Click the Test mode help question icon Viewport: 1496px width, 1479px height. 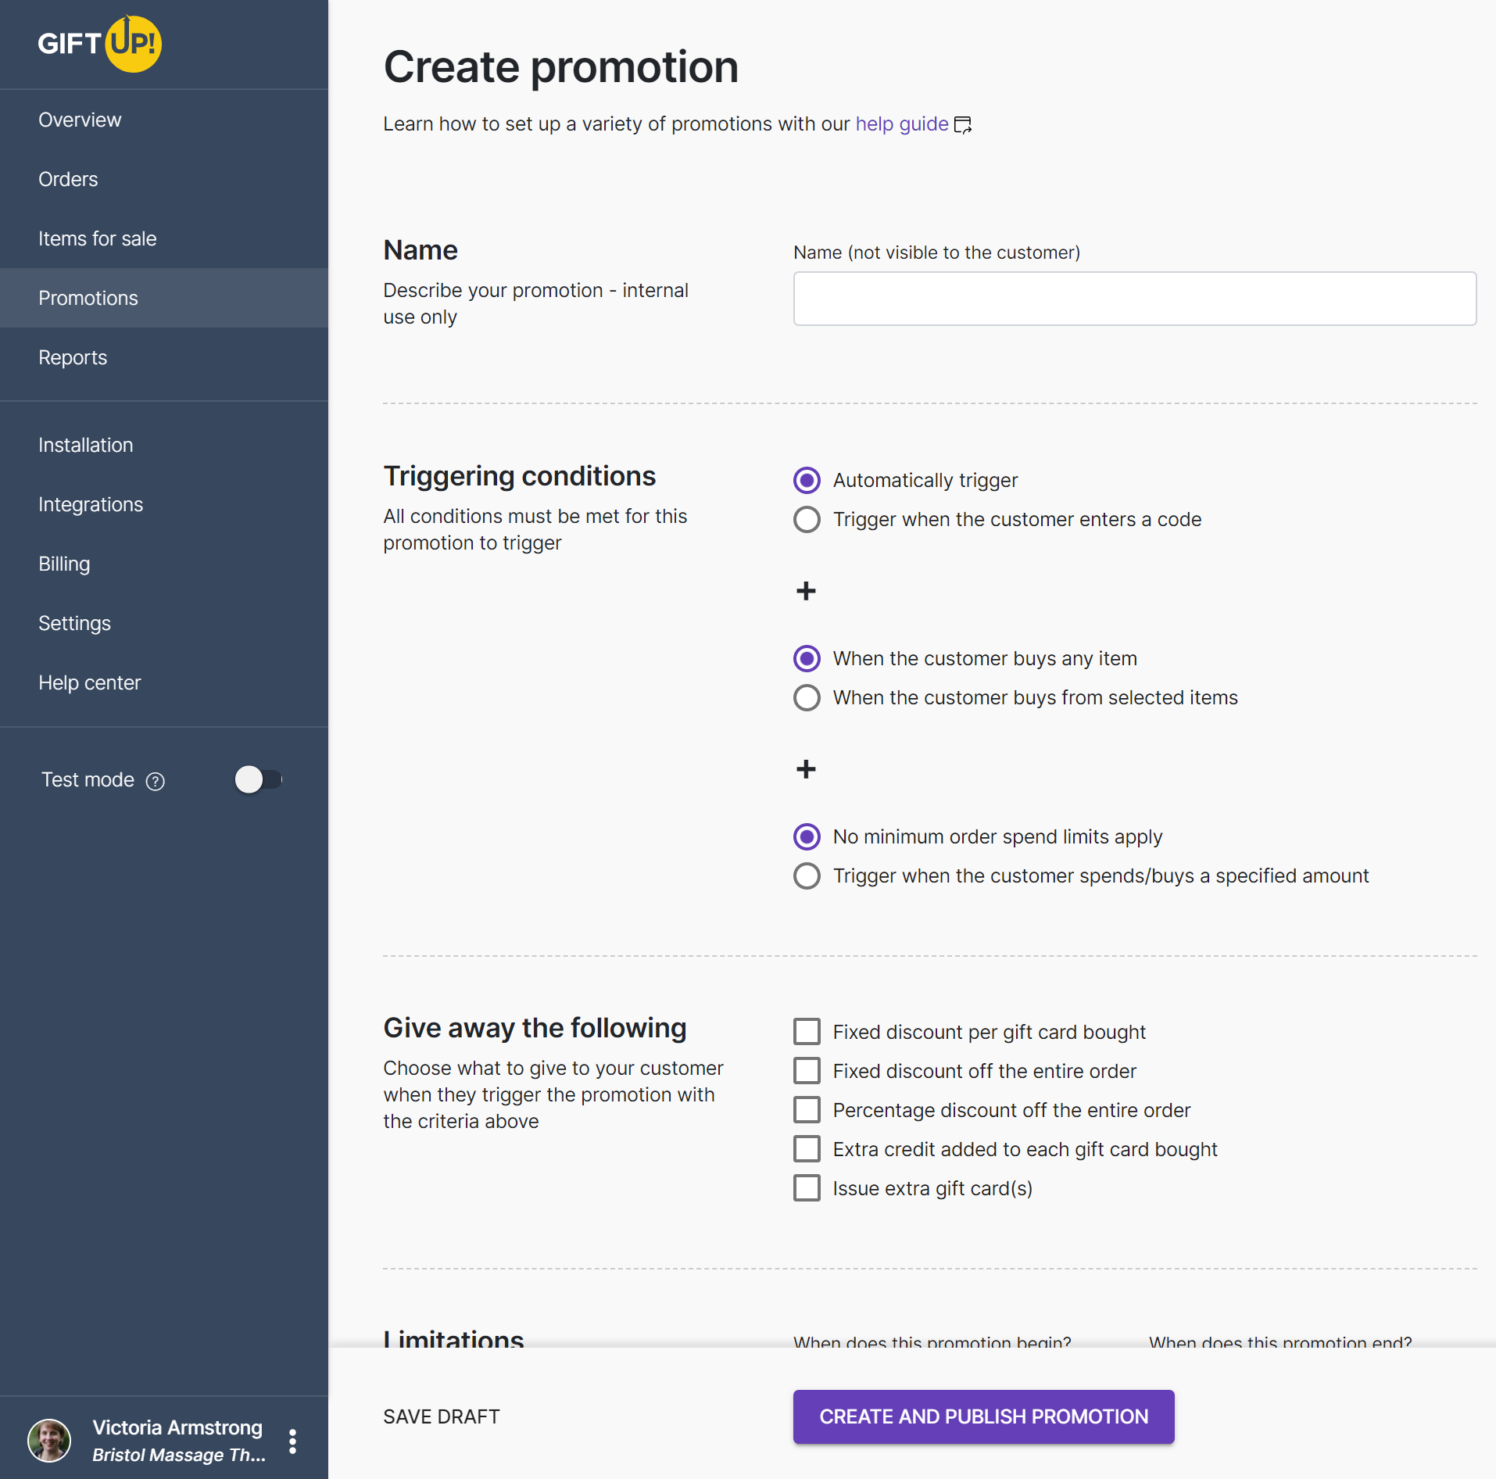156,781
